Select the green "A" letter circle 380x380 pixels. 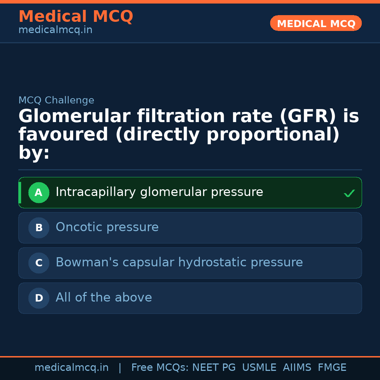(39, 192)
